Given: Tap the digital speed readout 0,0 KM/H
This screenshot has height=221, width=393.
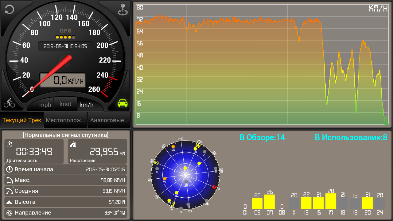Looking at the screenshot, I should pos(63,80).
